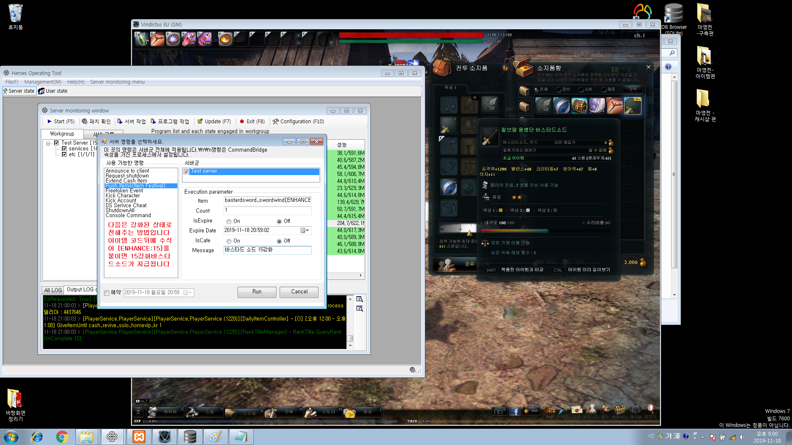Click the equipped blue ring slot

coord(448,187)
